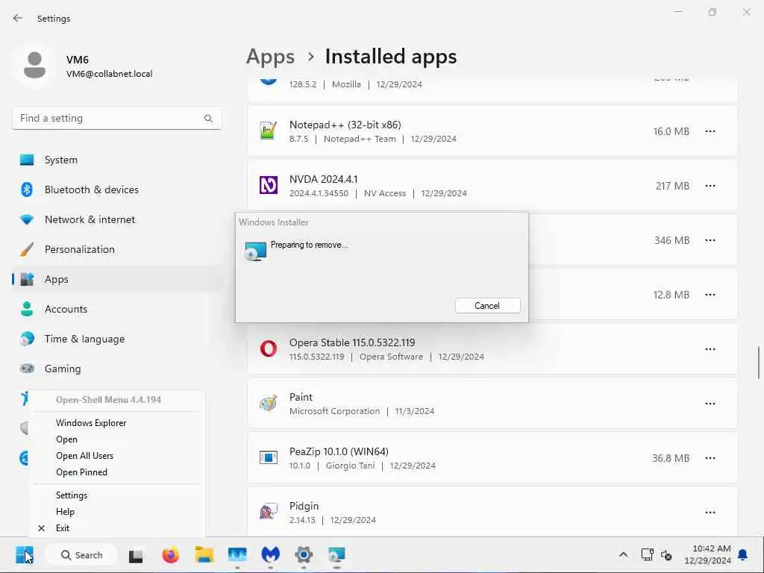Click the taskbar Search box
This screenshot has height=573, width=764.
[x=81, y=555]
